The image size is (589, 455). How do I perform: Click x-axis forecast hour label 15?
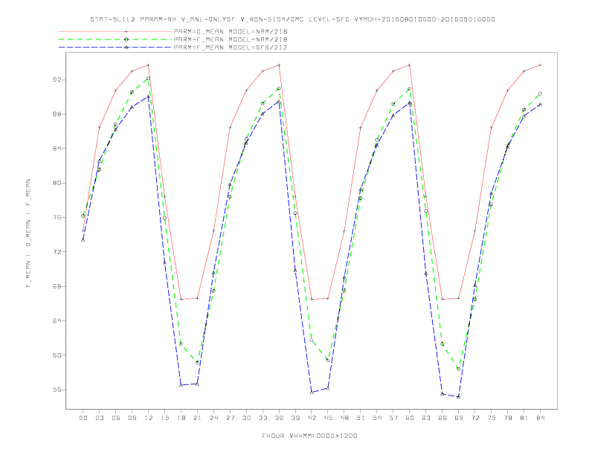click(164, 418)
